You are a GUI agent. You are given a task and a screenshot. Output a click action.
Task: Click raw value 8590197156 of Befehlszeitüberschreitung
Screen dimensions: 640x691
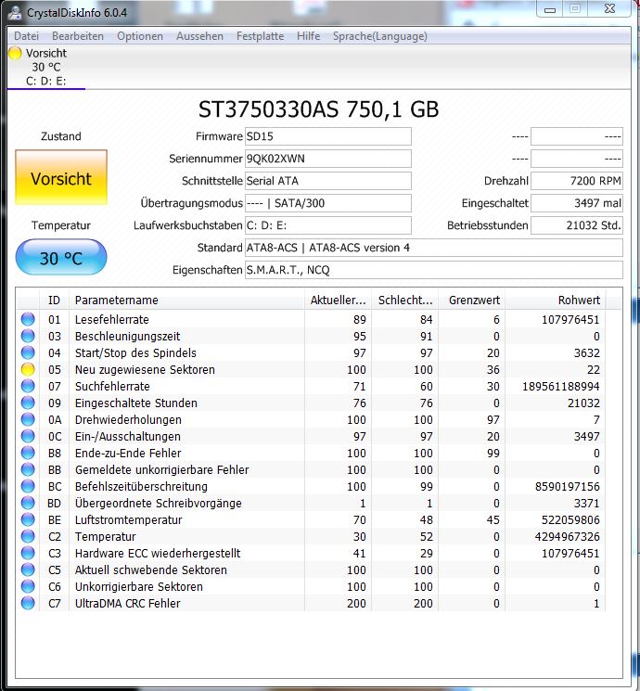coord(568,487)
